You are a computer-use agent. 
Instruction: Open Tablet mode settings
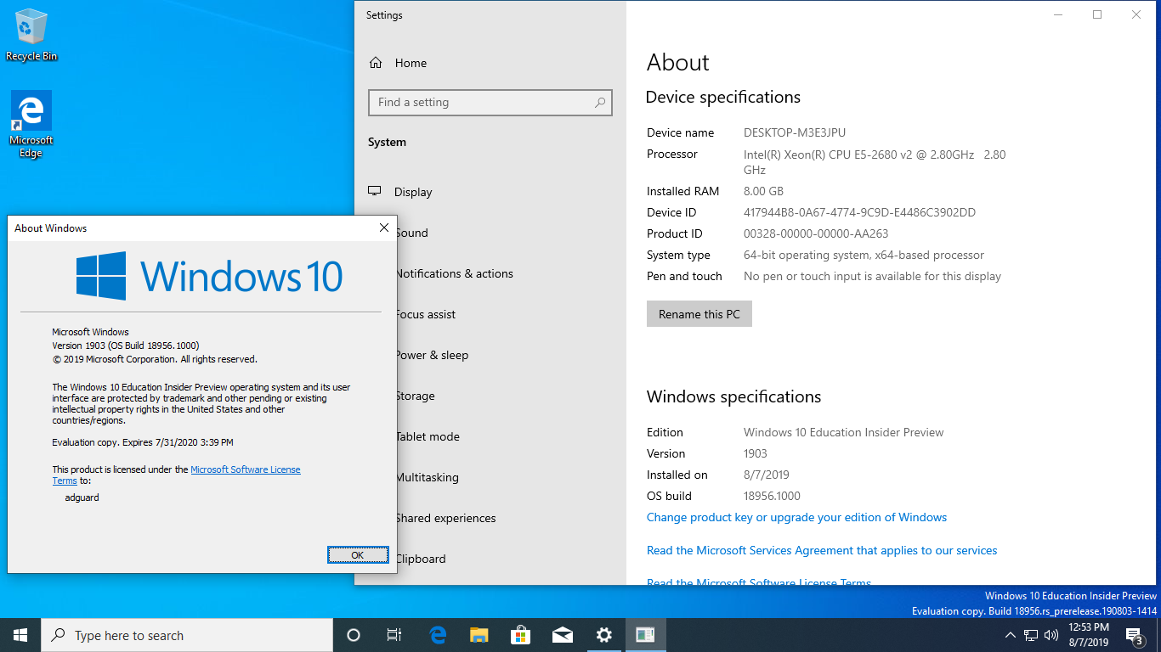click(x=428, y=436)
